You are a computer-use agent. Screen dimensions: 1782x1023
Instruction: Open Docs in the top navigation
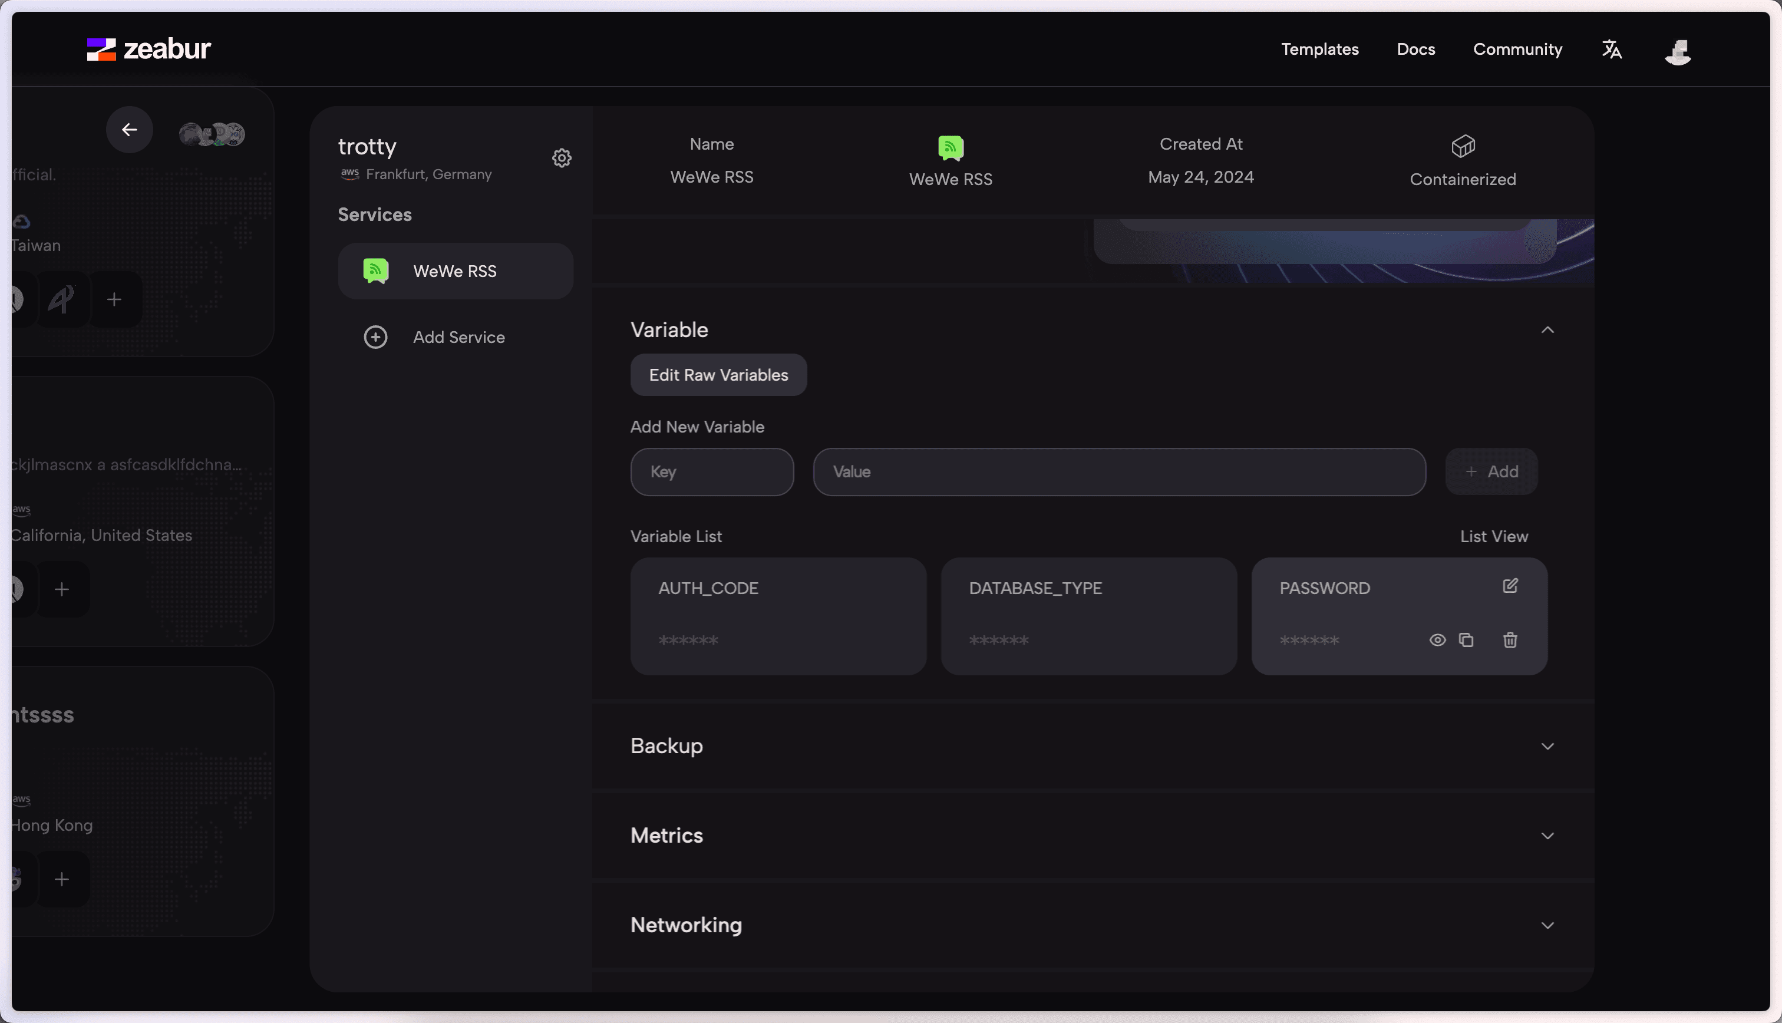tap(1415, 49)
